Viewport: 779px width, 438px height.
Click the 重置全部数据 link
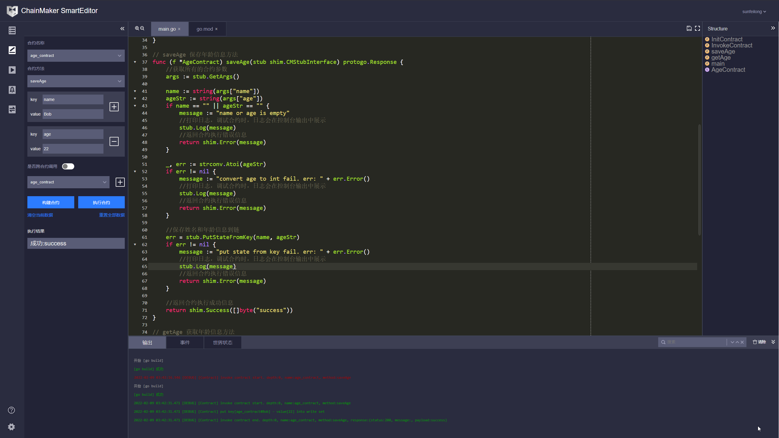[112, 215]
